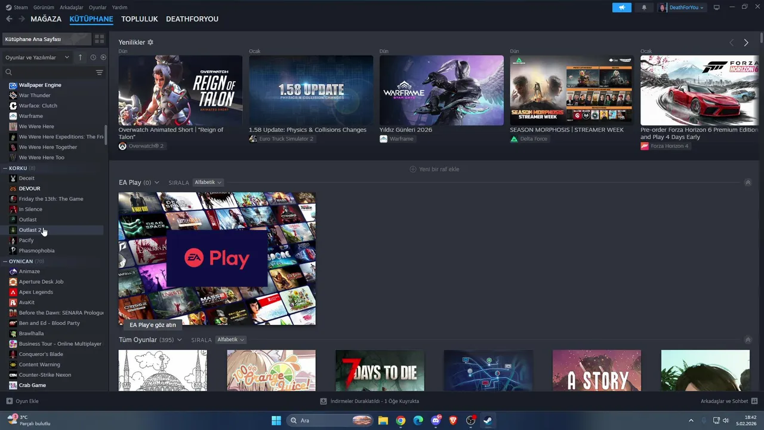Collapse the Tüm Oyunlar shelf arrow
764x430 pixels.
748,340
